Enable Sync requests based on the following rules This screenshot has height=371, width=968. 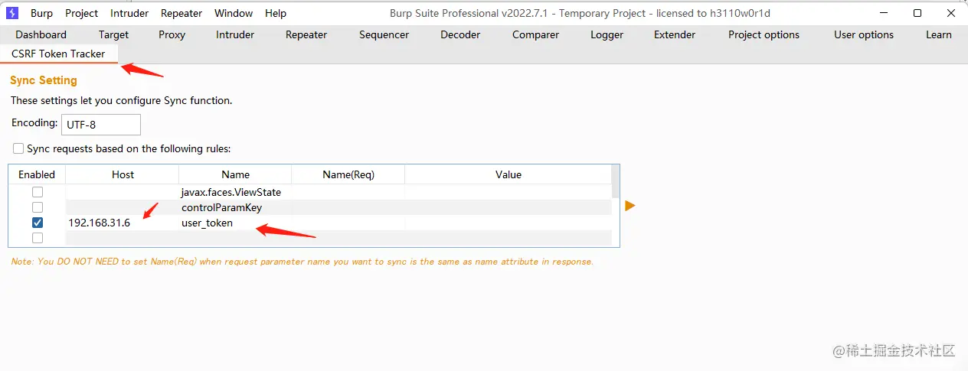tap(18, 148)
